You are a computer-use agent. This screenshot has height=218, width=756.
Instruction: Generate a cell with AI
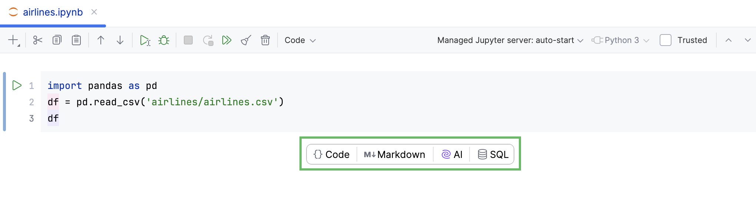pos(452,155)
